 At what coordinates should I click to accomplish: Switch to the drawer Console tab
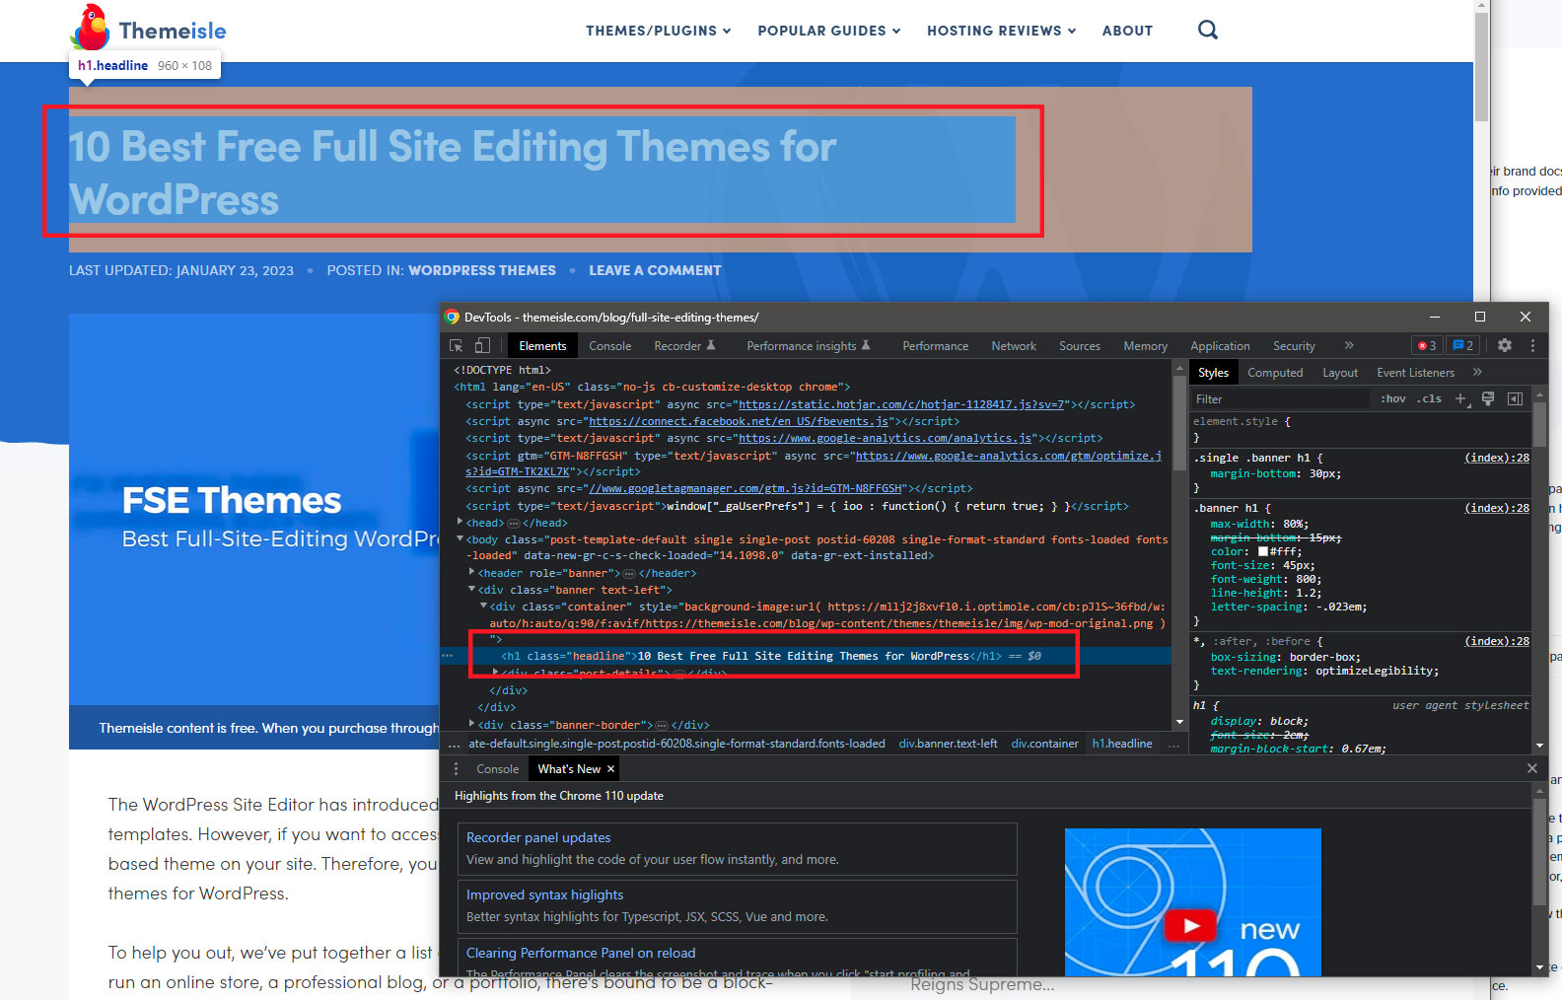497,769
